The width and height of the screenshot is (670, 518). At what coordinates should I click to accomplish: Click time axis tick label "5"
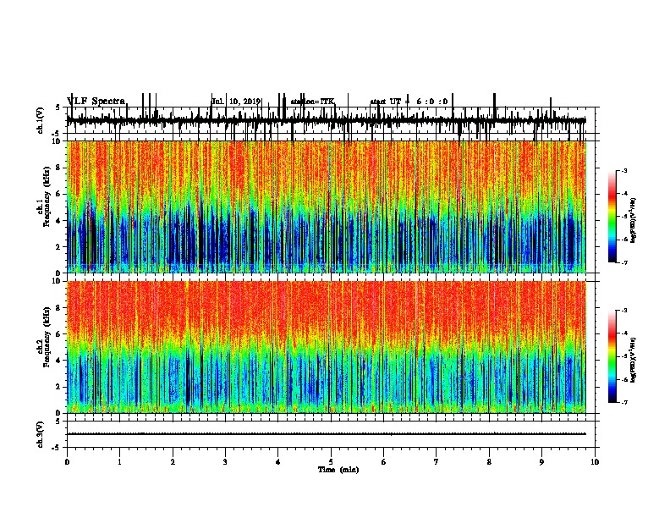[x=331, y=462]
